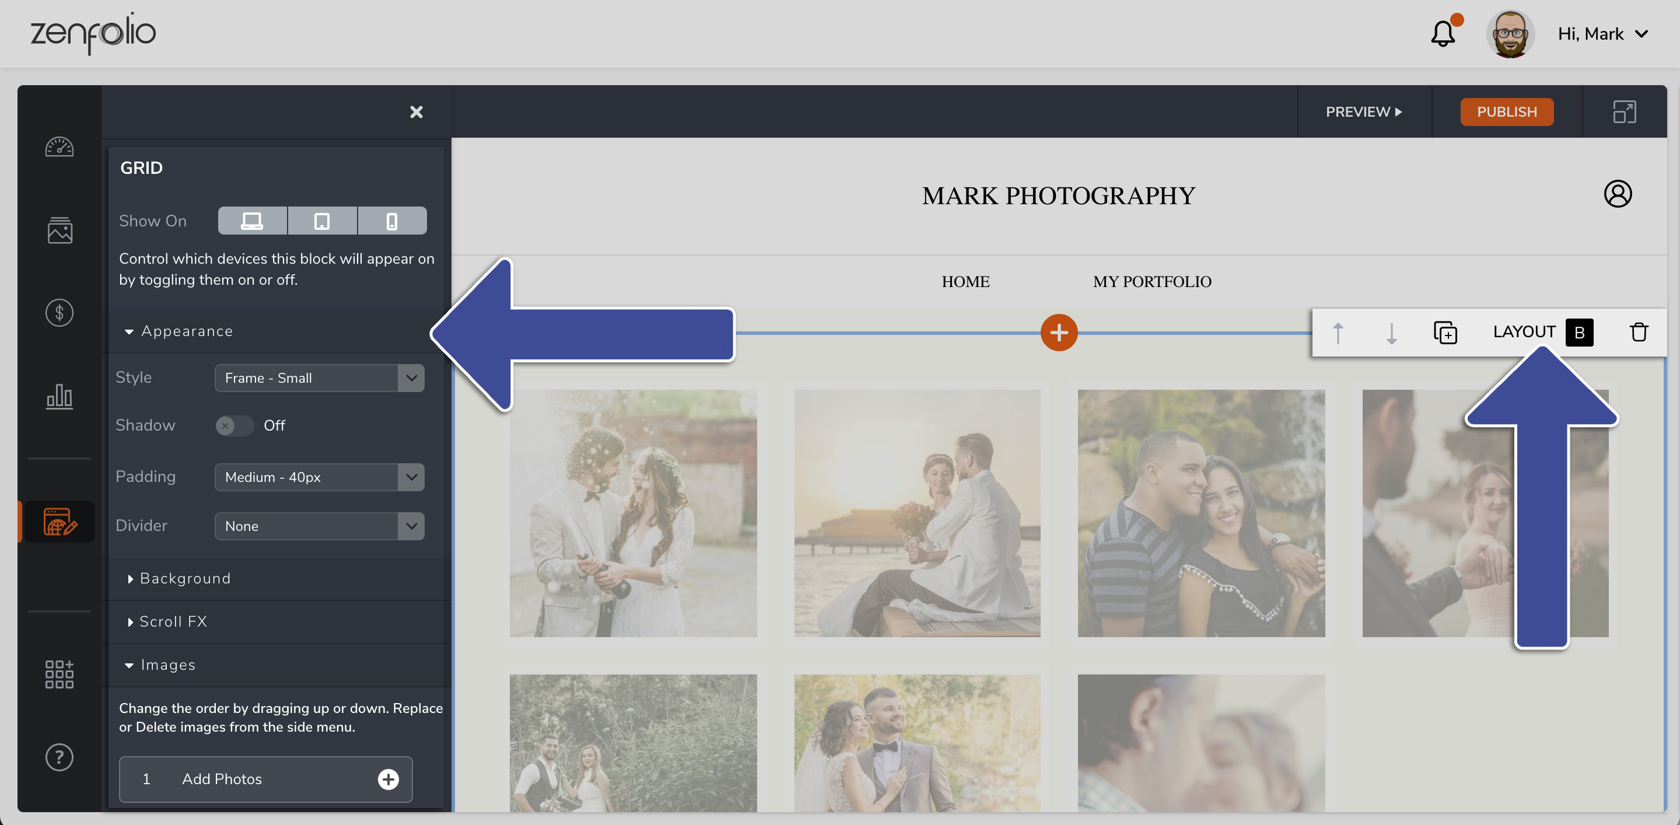Navigate to HOME menu item
The height and width of the screenshot is (825, 1680).
(965, 281)
